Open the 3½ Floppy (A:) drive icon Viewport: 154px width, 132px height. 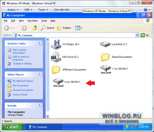pos(56,45)
